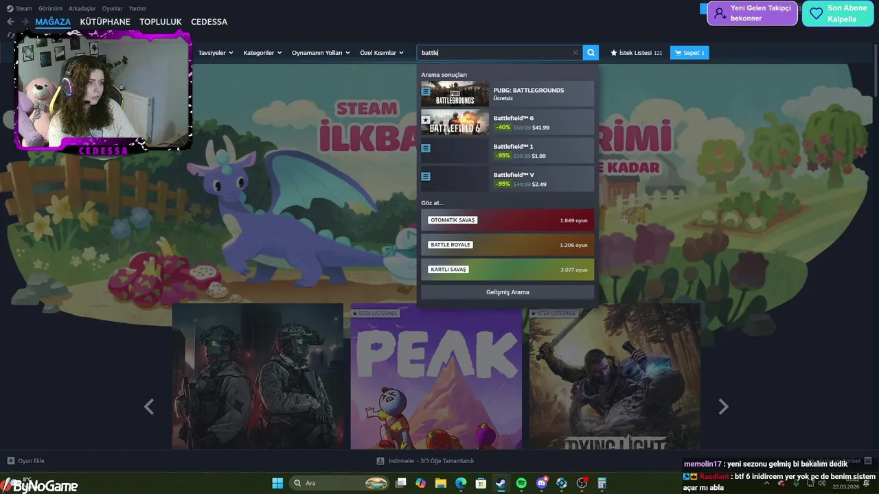Viewport: 879px width, 494px height.
Task: Click the plus icon beside Oyun Ekle
Action: (x=10, y=461)
